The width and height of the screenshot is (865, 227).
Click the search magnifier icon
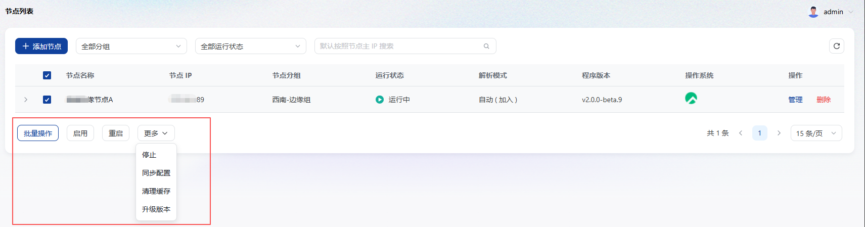(x=486, y=46)
